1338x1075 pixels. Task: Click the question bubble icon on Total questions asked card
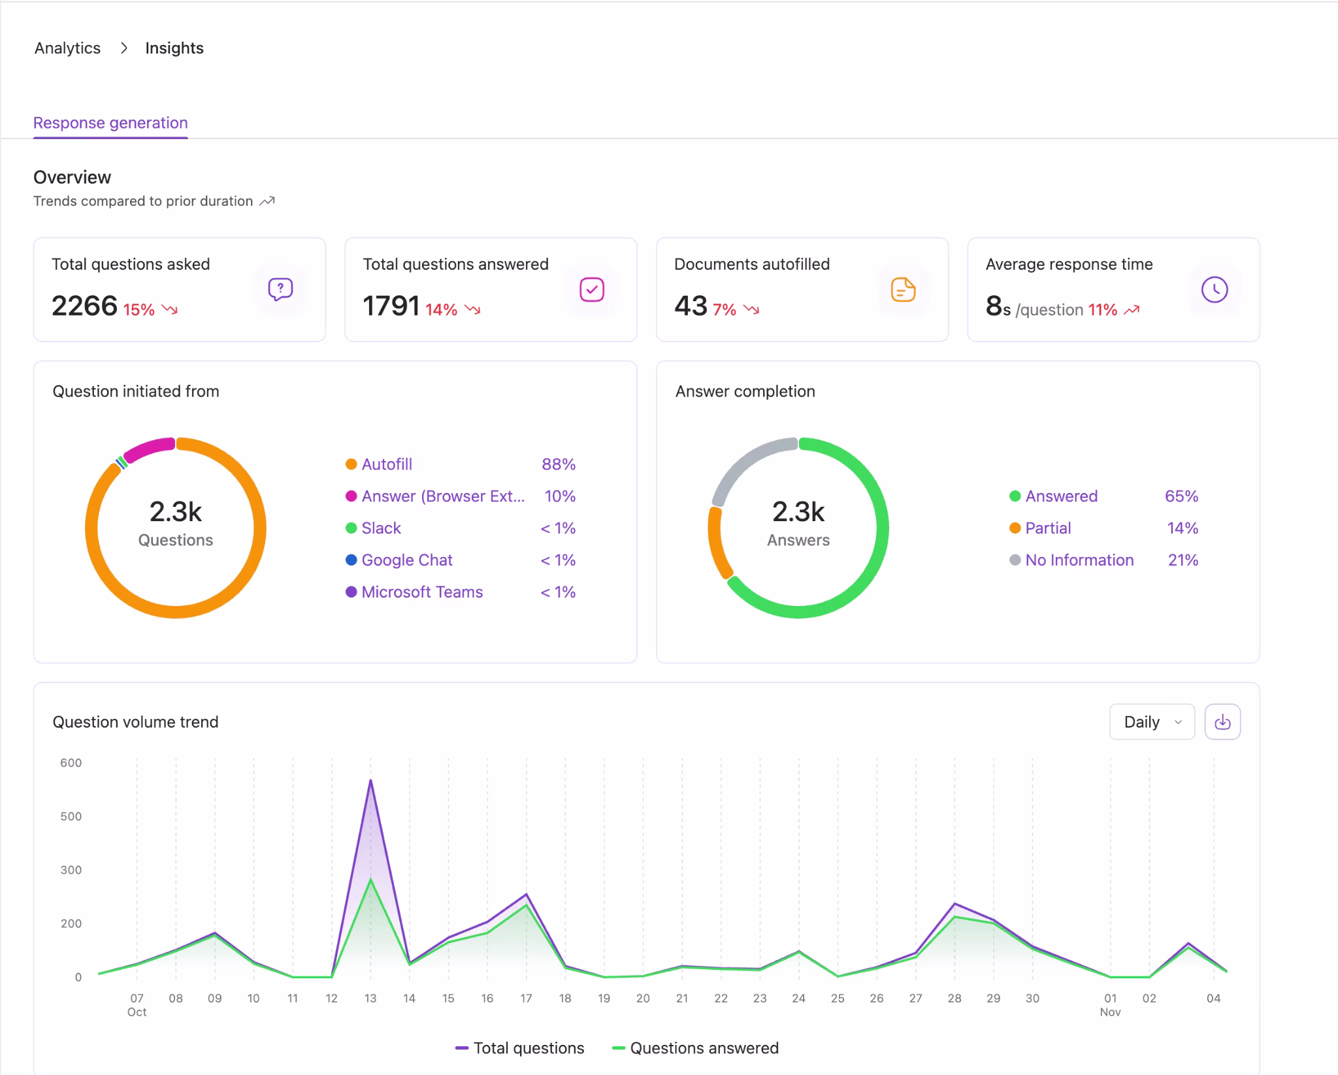coord(280,289)
